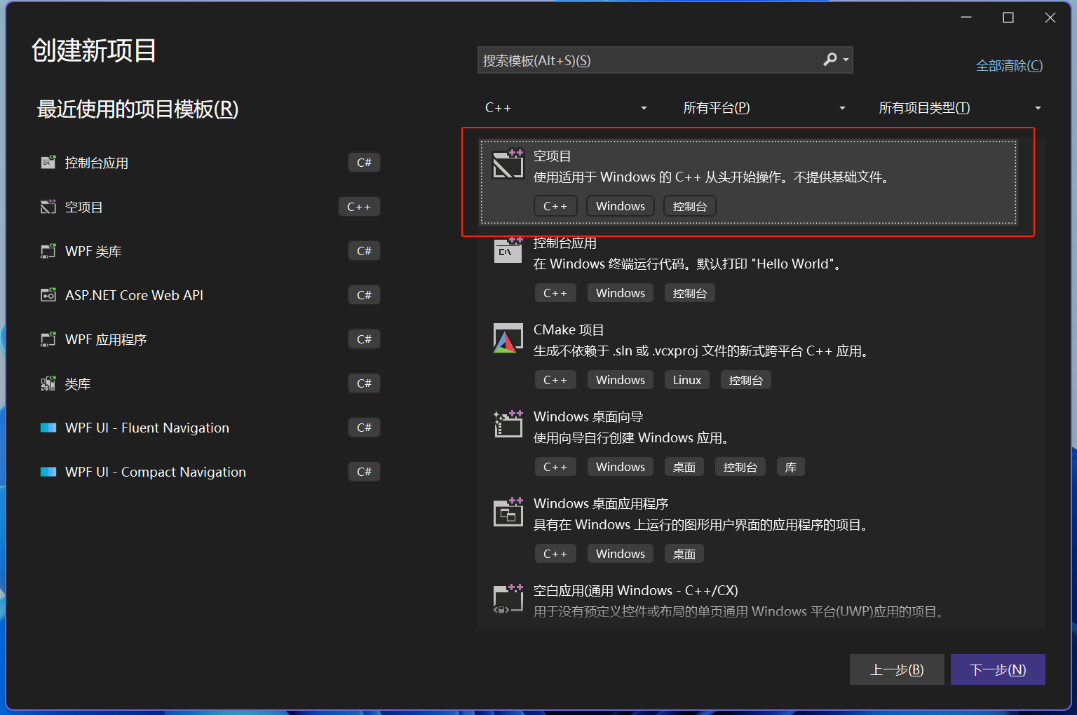Select the Windows 桌面应用程序 template title
This screenshot has height=715, width=1077.
pos(601,503)
